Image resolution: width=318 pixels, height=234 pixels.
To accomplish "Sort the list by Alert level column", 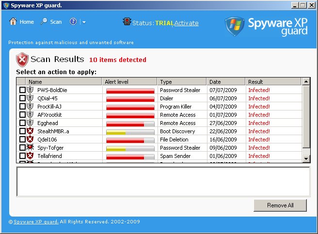I will point(129,82).
